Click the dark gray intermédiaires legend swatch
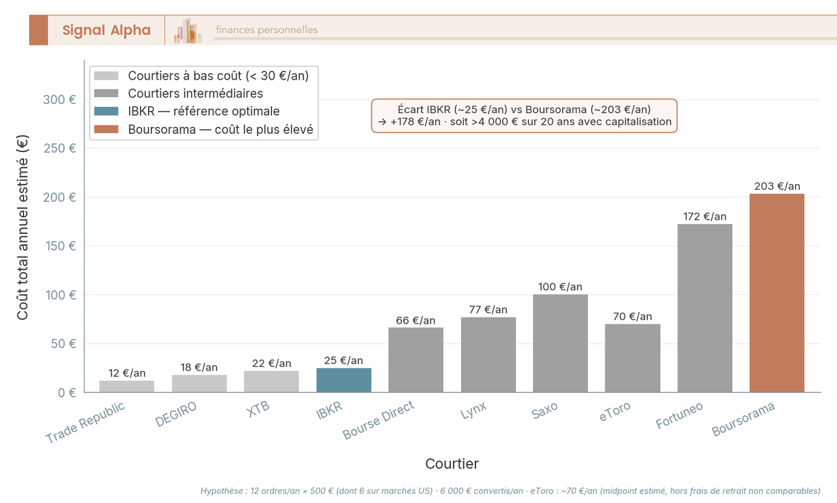Image resolution: width=837 pixels, height=503 pixels. pos(106,93)
